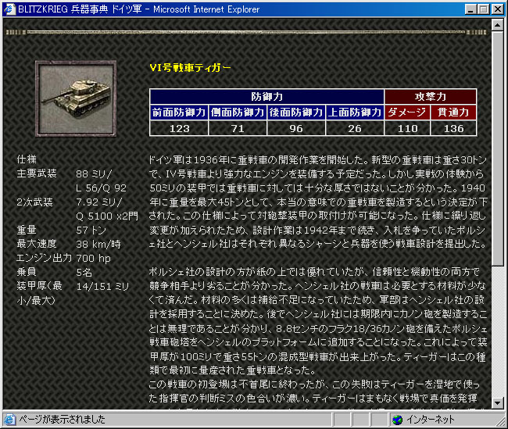Click the page icon in the status bar
The width and height of the screenshot is (508, 429).
point(9,420)
